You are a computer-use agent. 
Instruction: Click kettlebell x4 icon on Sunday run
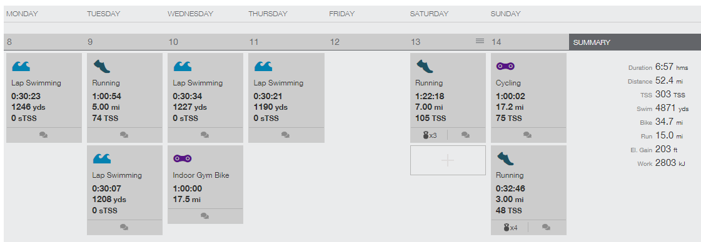[510, 227]
